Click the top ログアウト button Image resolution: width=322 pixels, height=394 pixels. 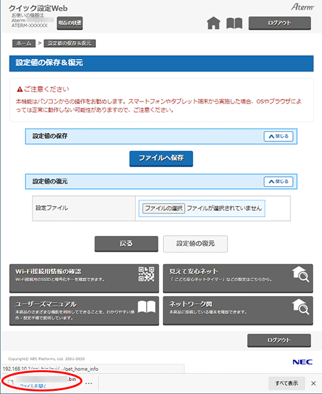point(279,23)
